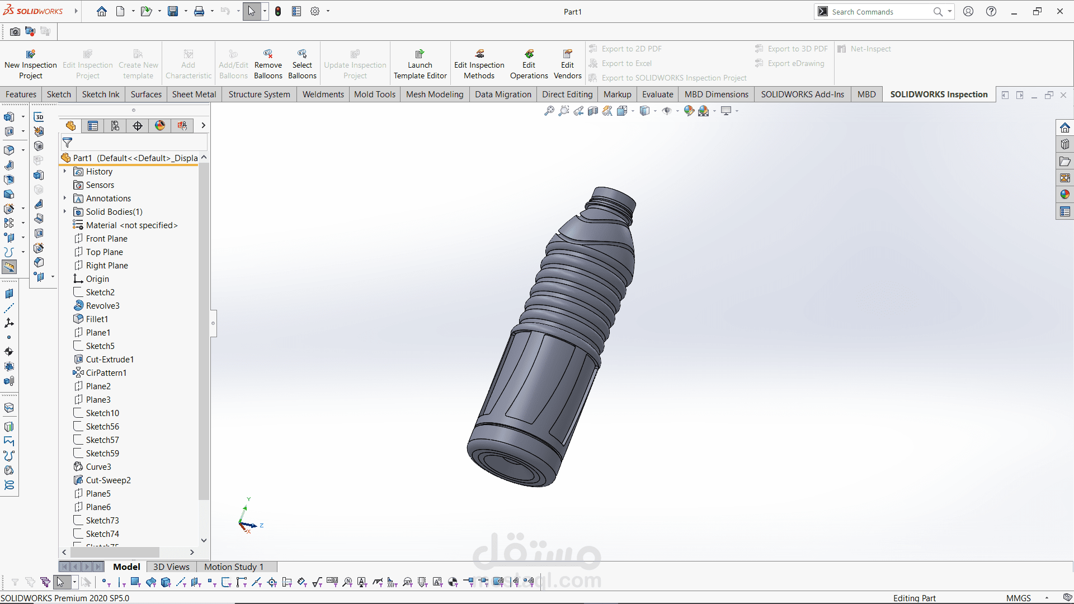The height and width of the screenshot is (604, 1074).
Task: Click New Inspection Project
Action: 31,64
